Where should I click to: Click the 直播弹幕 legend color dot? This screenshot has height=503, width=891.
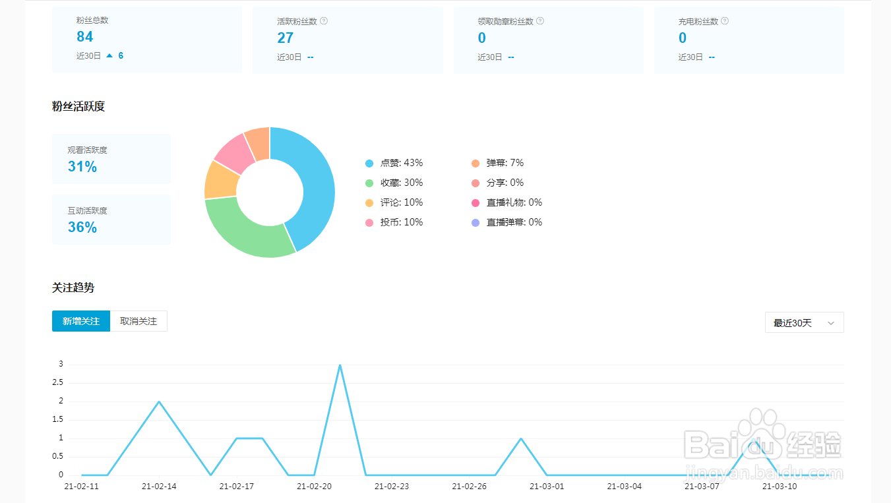pyautogui.click(x=476, y=222)
